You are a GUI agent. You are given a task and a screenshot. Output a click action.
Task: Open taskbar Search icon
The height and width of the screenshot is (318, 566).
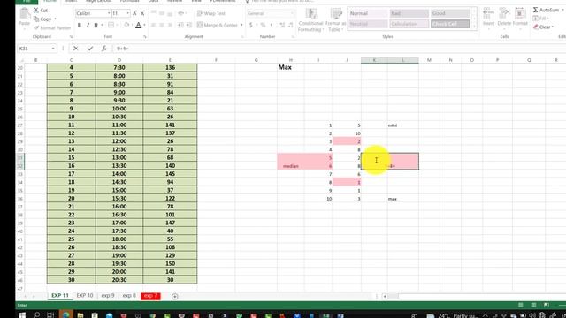point(36,315)
